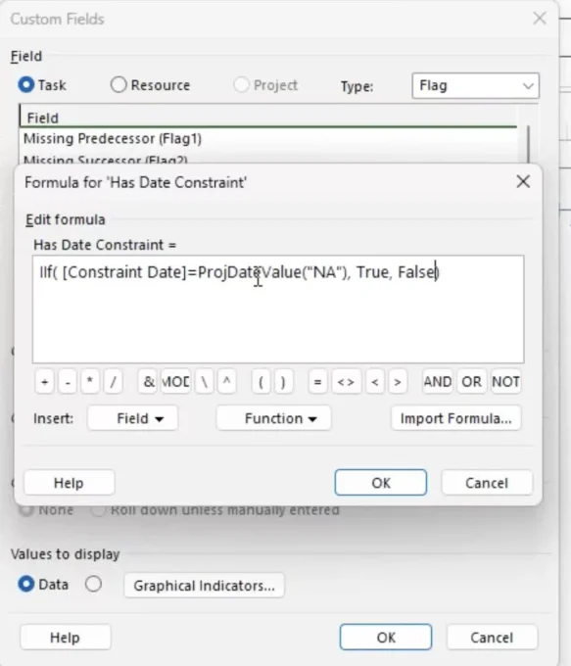Close the Custom Fields dialog
Screen dimensions: 571x666
pyautogui.click(x=540, y=19)
